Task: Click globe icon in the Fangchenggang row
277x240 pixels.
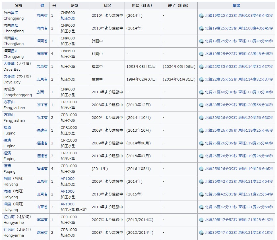Action: point(201,92)
